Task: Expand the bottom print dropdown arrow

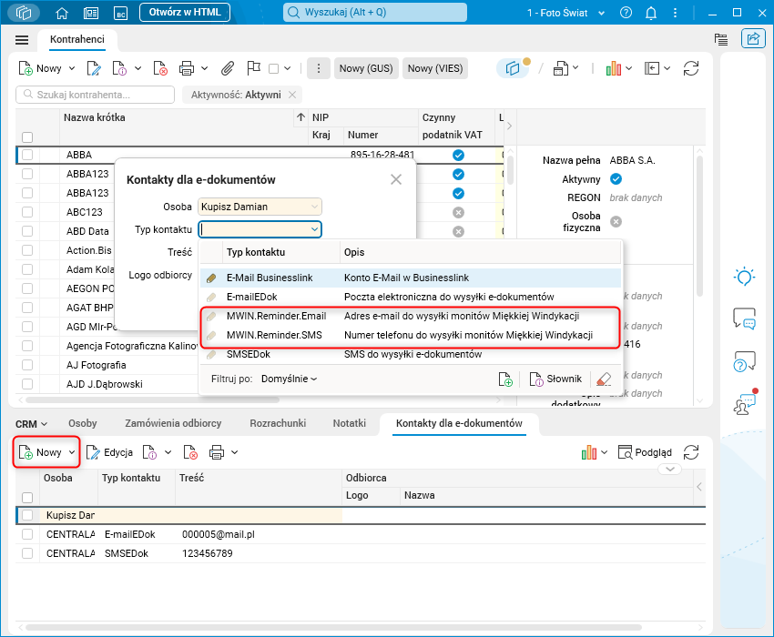Action: click(234, 452)
